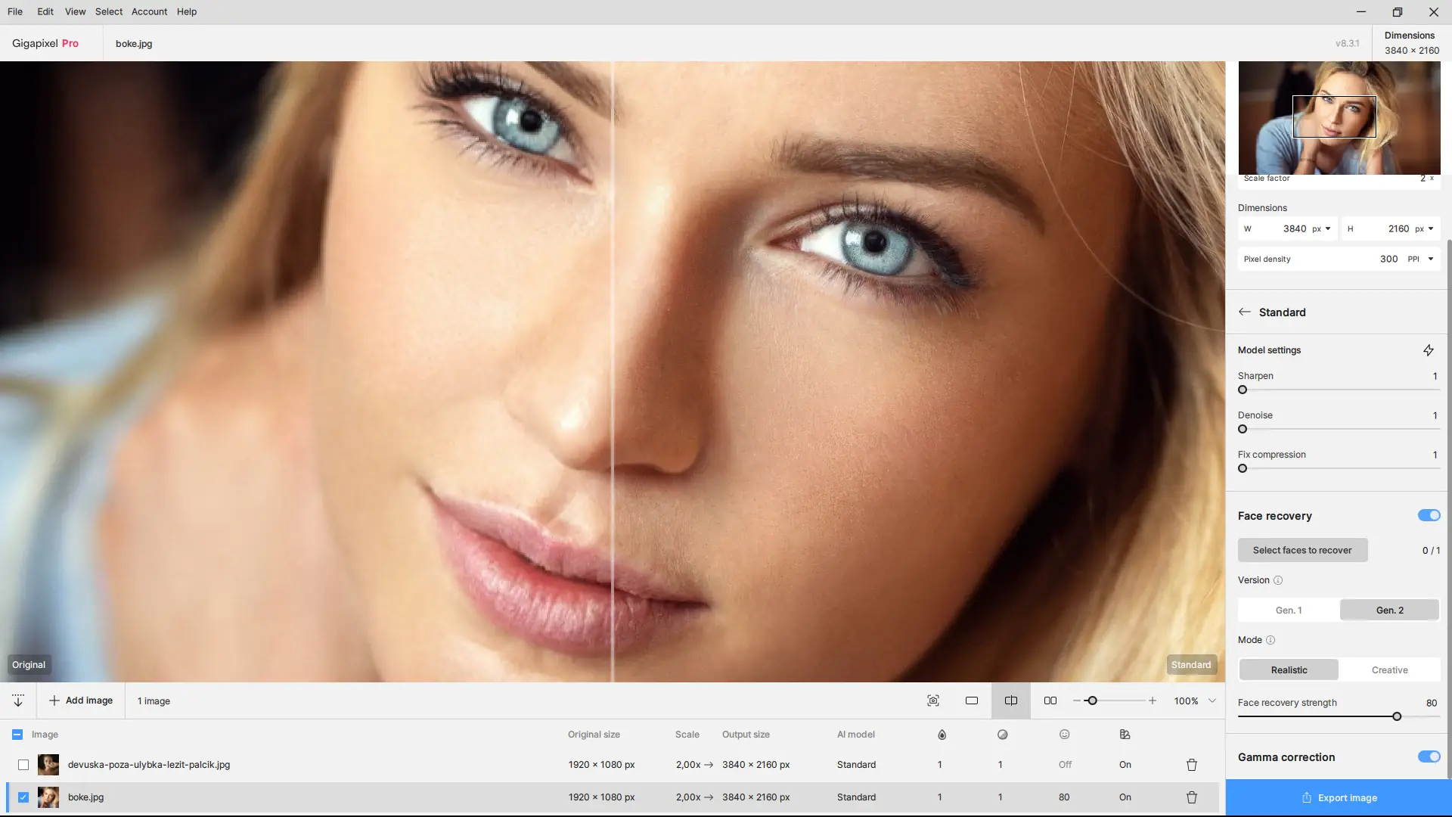Click the face detection zoom icon

(933, 701)
